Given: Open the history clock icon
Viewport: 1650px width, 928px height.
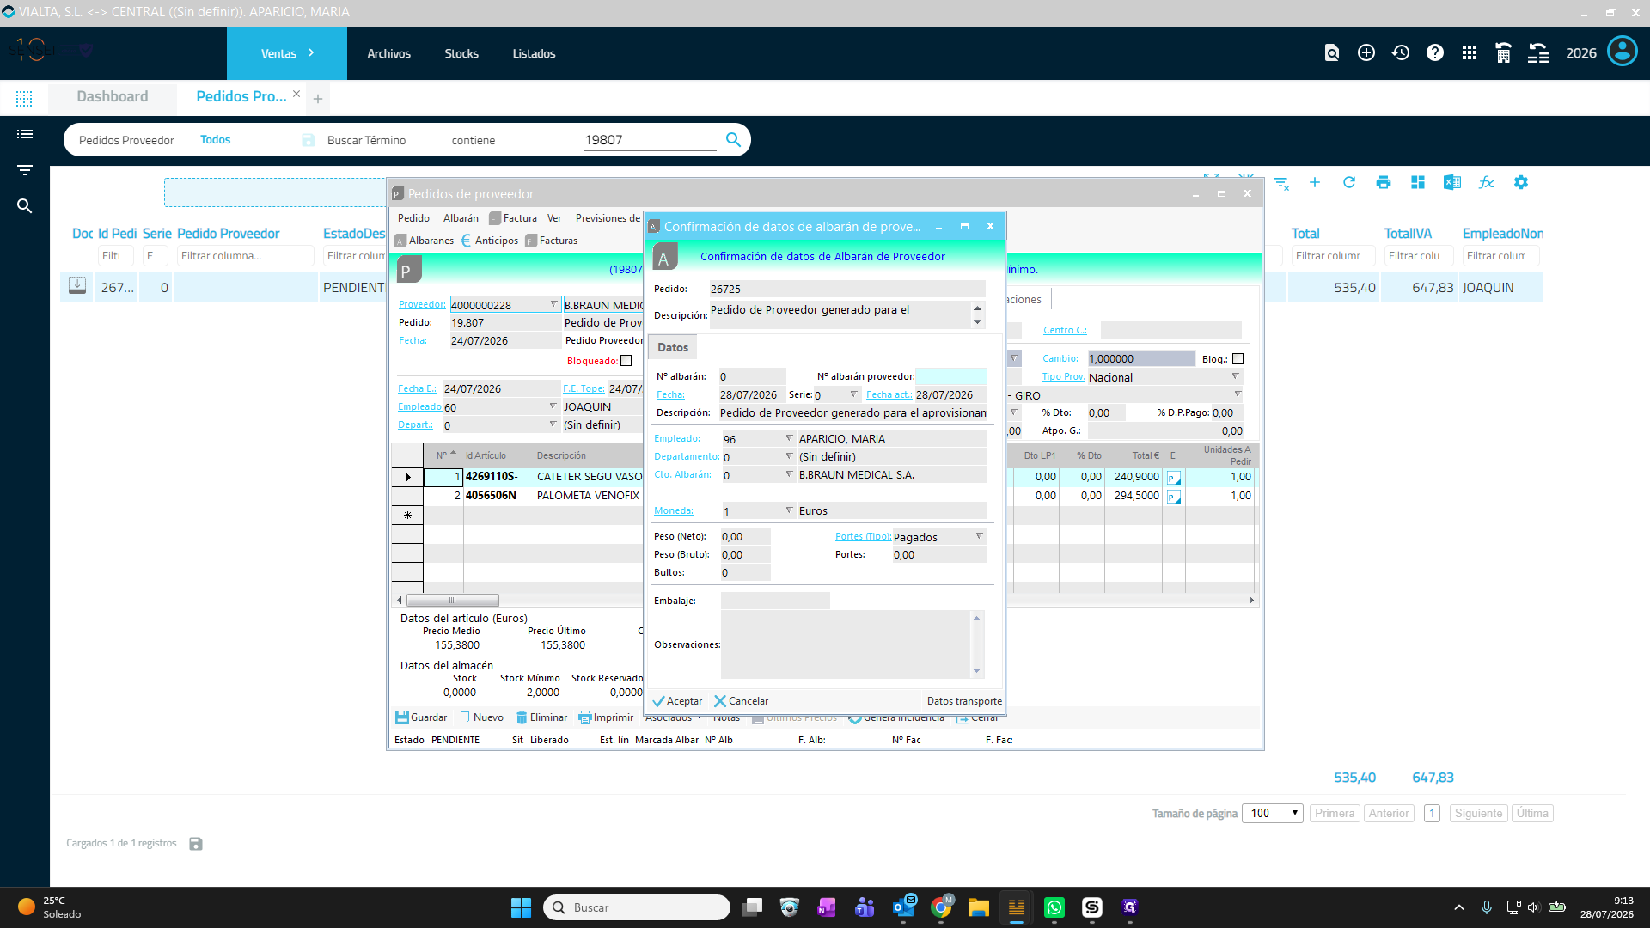Looking at the screenshot, I should coord(1401,53).
